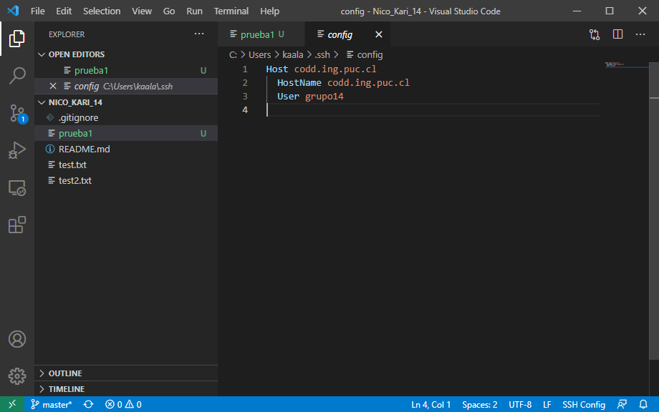
Task: Open the Selection menu
Action: [x=102, y=11]
